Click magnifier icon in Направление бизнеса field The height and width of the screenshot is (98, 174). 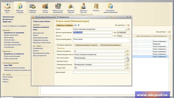click(128, 65)
